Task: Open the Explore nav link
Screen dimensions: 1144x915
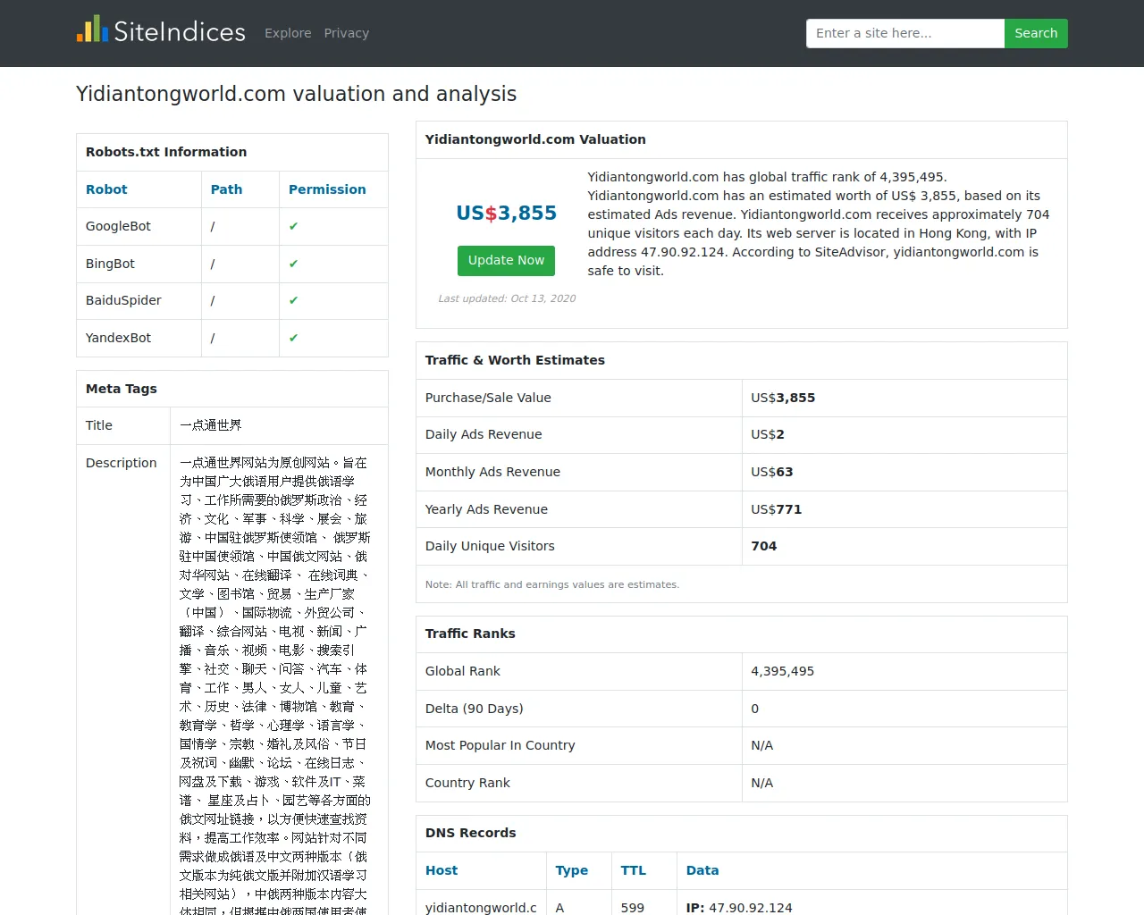Action: (288, 33)
